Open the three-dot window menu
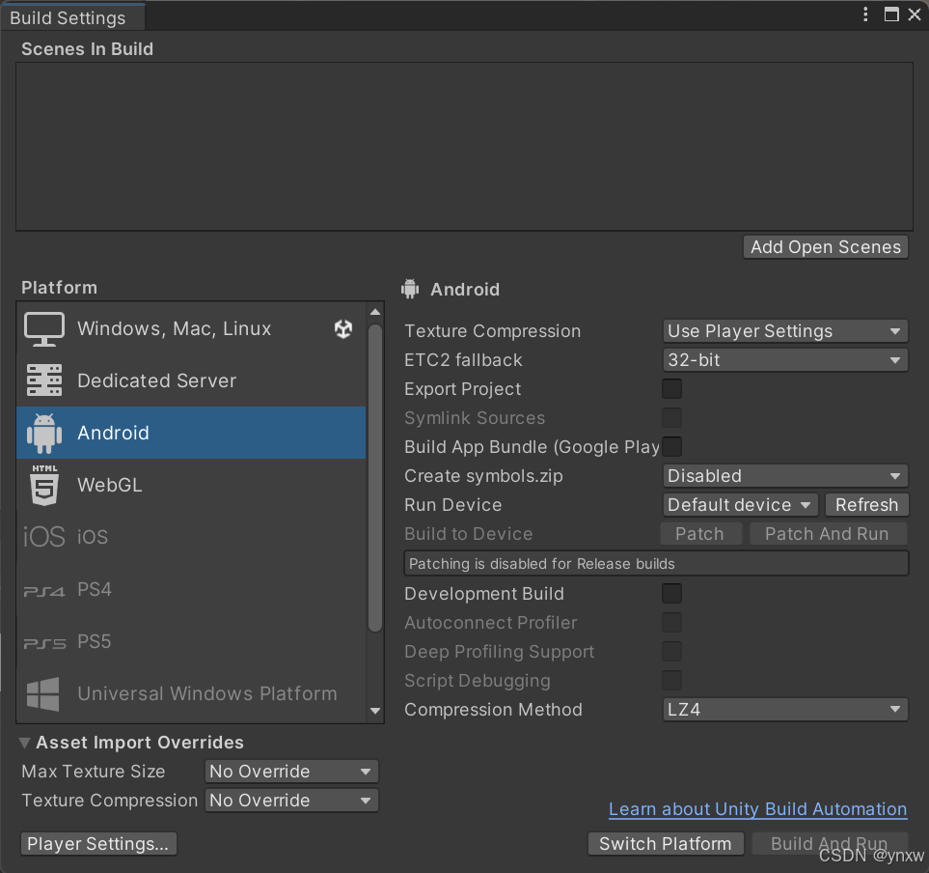This screenshot has width=929, height=873. (865, 14)
